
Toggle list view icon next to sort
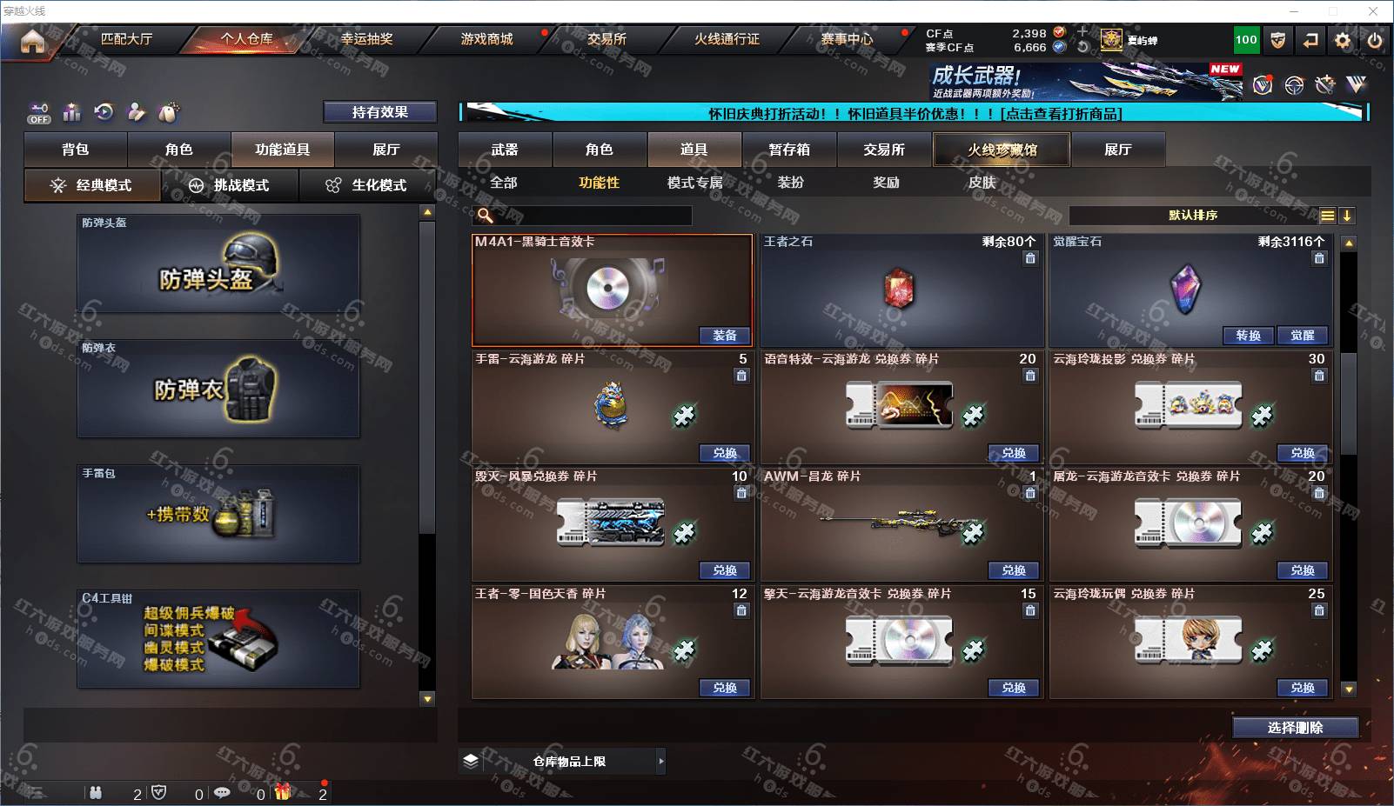pyautogui.click(x=1327, y=216)
